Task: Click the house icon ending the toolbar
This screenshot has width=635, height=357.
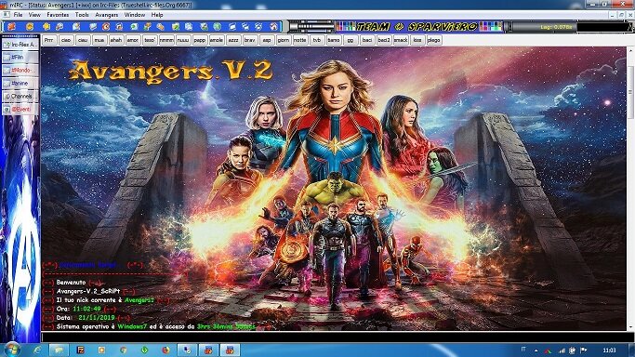Action: [x=273, y=27]
